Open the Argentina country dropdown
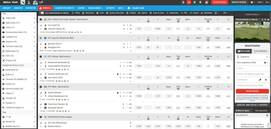Viewport: 271px width, 129px height. pos(252,57)
